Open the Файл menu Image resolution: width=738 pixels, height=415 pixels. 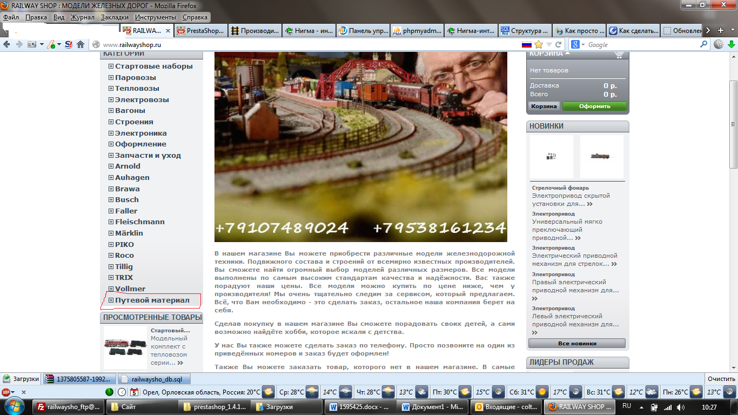tap(11, 17)
